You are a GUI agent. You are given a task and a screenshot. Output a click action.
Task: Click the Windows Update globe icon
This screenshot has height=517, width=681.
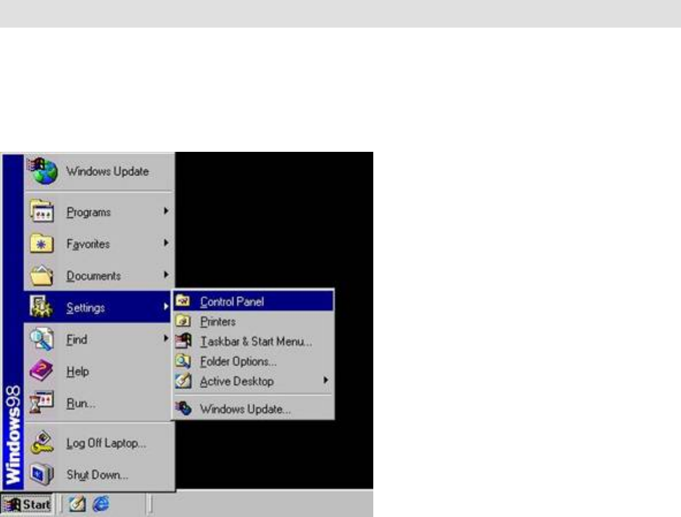pos(43,171)
